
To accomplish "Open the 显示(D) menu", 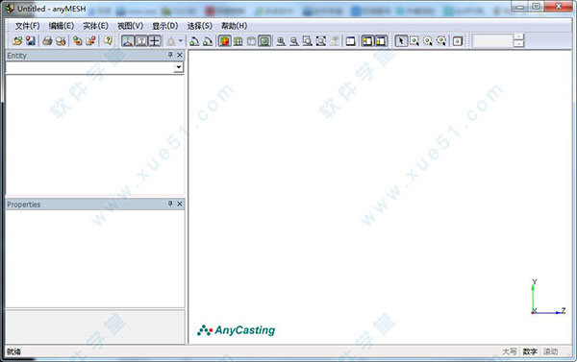I will 164,26.
